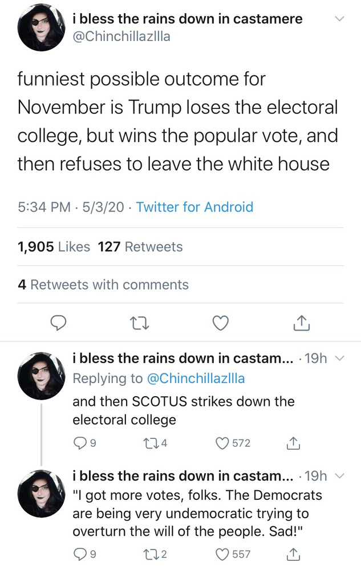Share the main tweet

click(301, 323)
